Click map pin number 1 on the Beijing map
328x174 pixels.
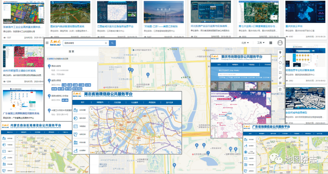[x=148, y=75]
